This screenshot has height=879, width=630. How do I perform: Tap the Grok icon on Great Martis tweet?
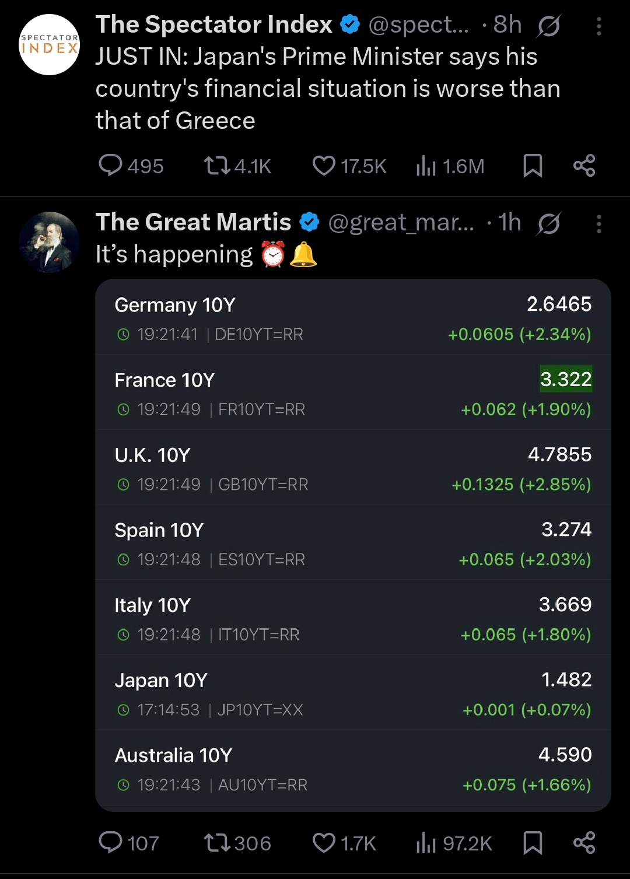[549, 223]
